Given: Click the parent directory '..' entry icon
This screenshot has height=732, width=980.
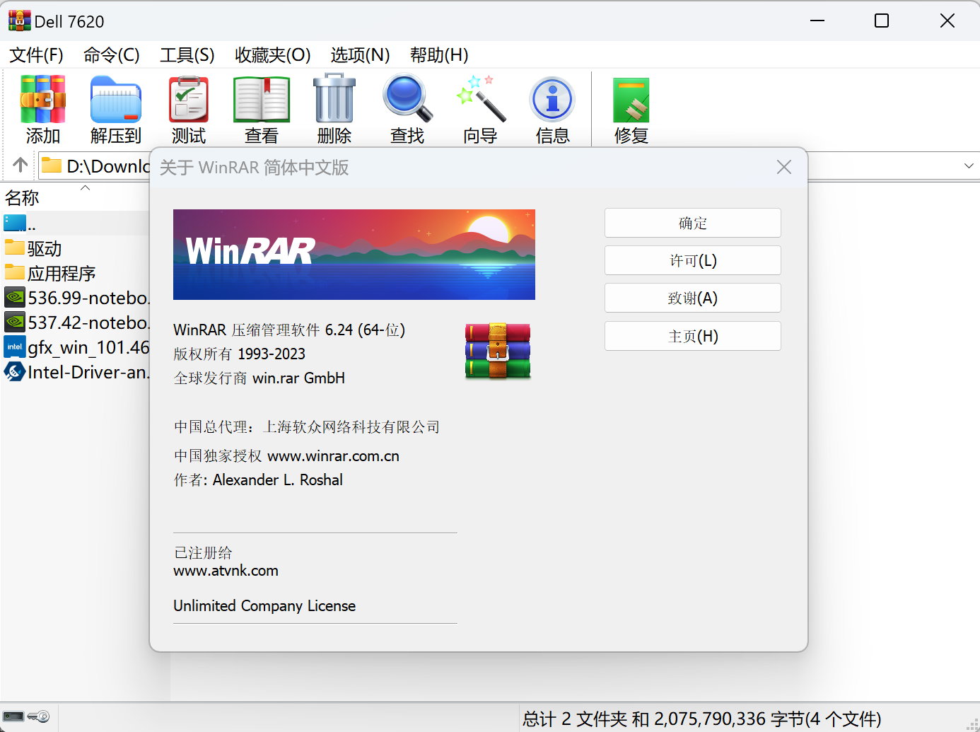Looking at the screenshot, I should 15,223.
